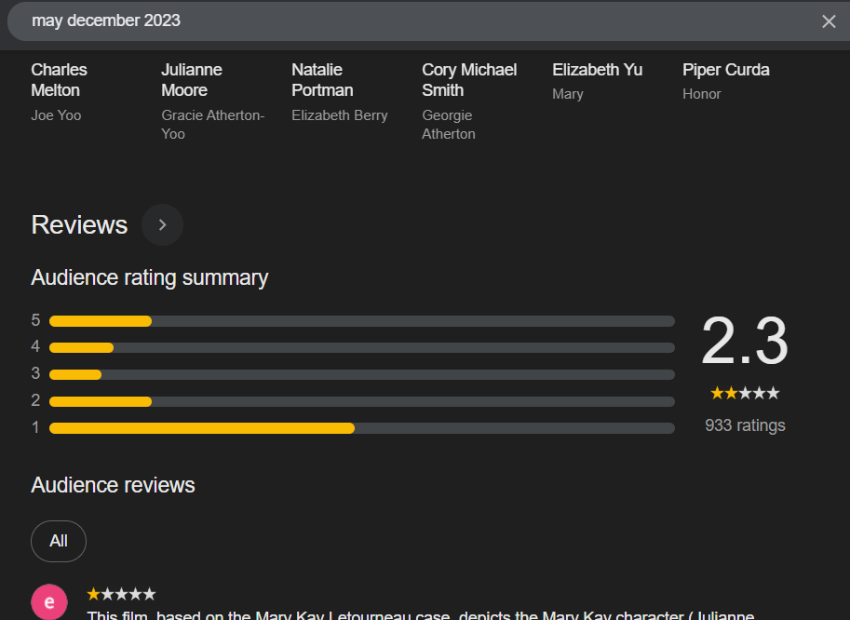Click 'Gracie Atherton-Yoo' character name
Viewport: 850px width, 620px height.
coord(212,125)
